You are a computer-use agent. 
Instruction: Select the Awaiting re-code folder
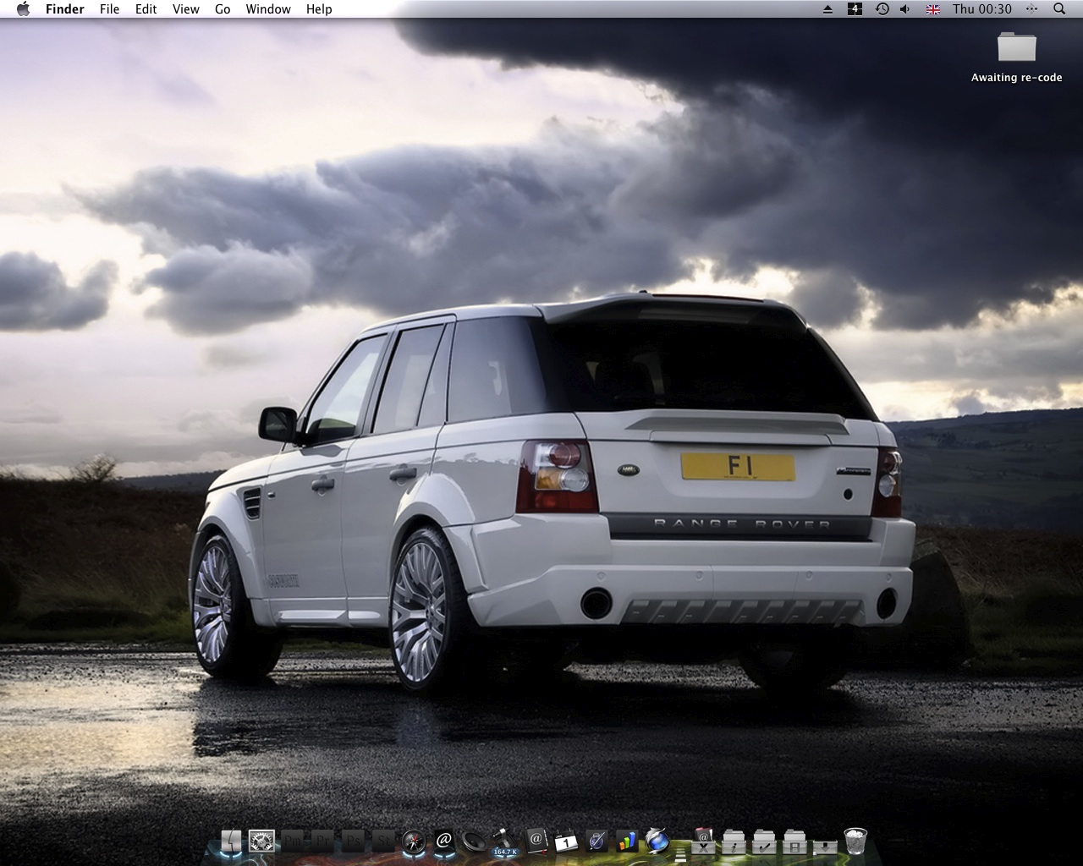(x=1016, y=47)
